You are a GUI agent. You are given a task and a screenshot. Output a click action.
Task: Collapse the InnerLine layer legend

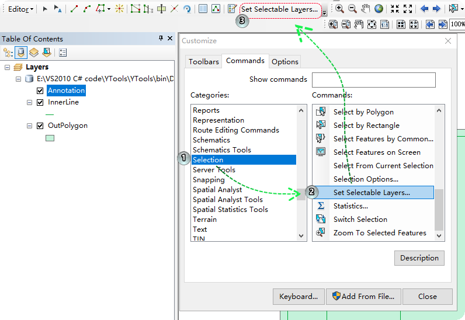[x=29, y=102]
